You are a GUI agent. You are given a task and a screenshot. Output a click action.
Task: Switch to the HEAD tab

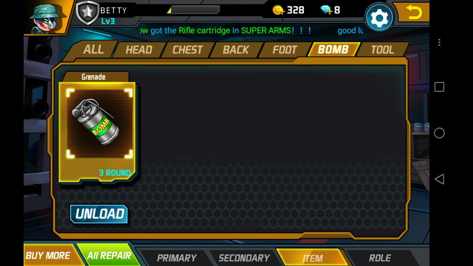(139, 50)
